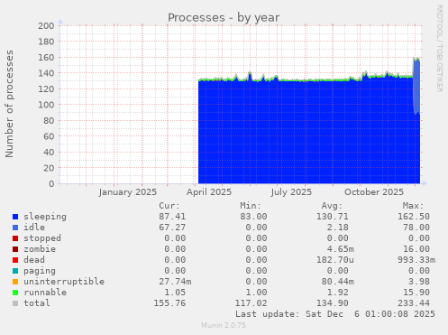Click total maximum value 233.44
The height and width of the screenshot is (335, 448).
414,303
